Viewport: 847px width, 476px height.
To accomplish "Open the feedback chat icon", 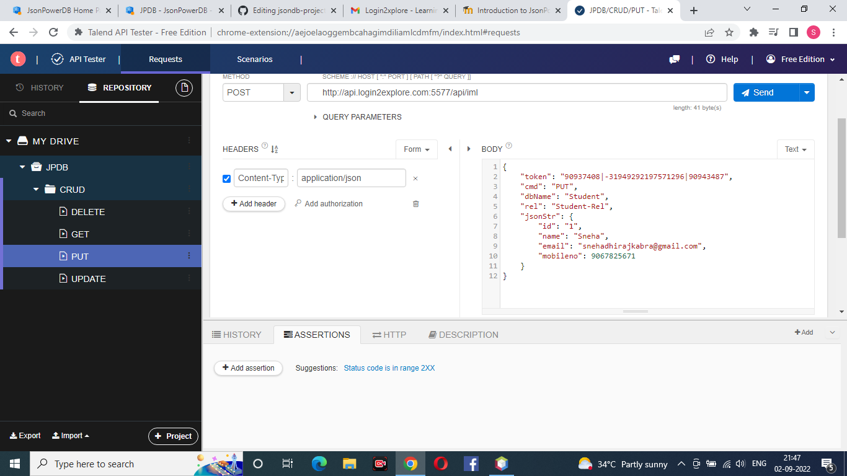I will pos(675,59).
